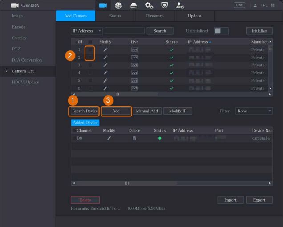Image resolution: width=283 pixels, height=227 pixels.
Task: Click the LIVE view button at top right
Action: pyautogui.click(x=239, y=5)
